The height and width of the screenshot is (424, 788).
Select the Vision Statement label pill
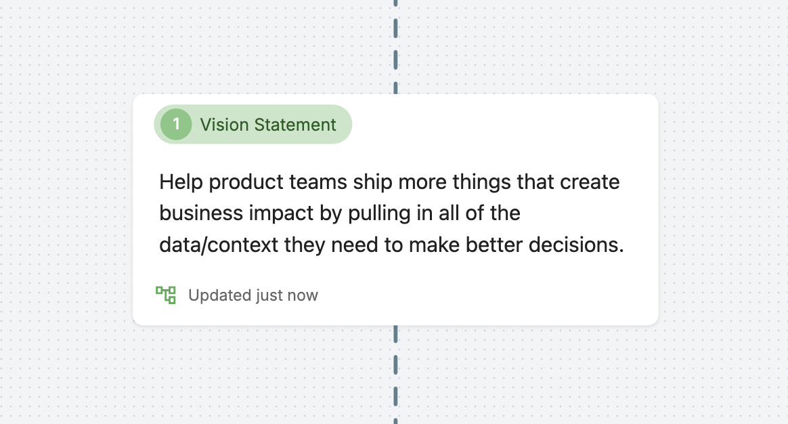(x=253, y=124)
